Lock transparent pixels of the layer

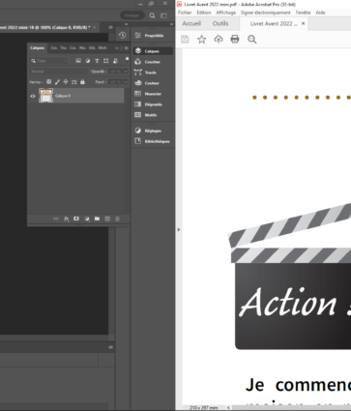[x=48, y=82]
